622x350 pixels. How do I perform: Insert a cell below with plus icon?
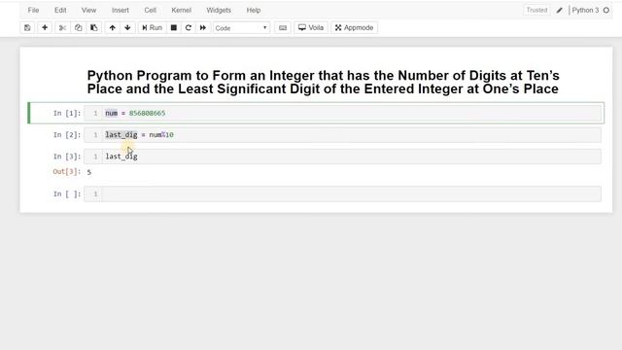tap(45, 28)
